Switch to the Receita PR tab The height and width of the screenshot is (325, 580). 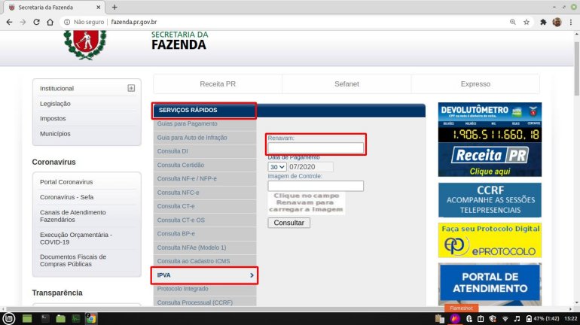tap(218, 84)
